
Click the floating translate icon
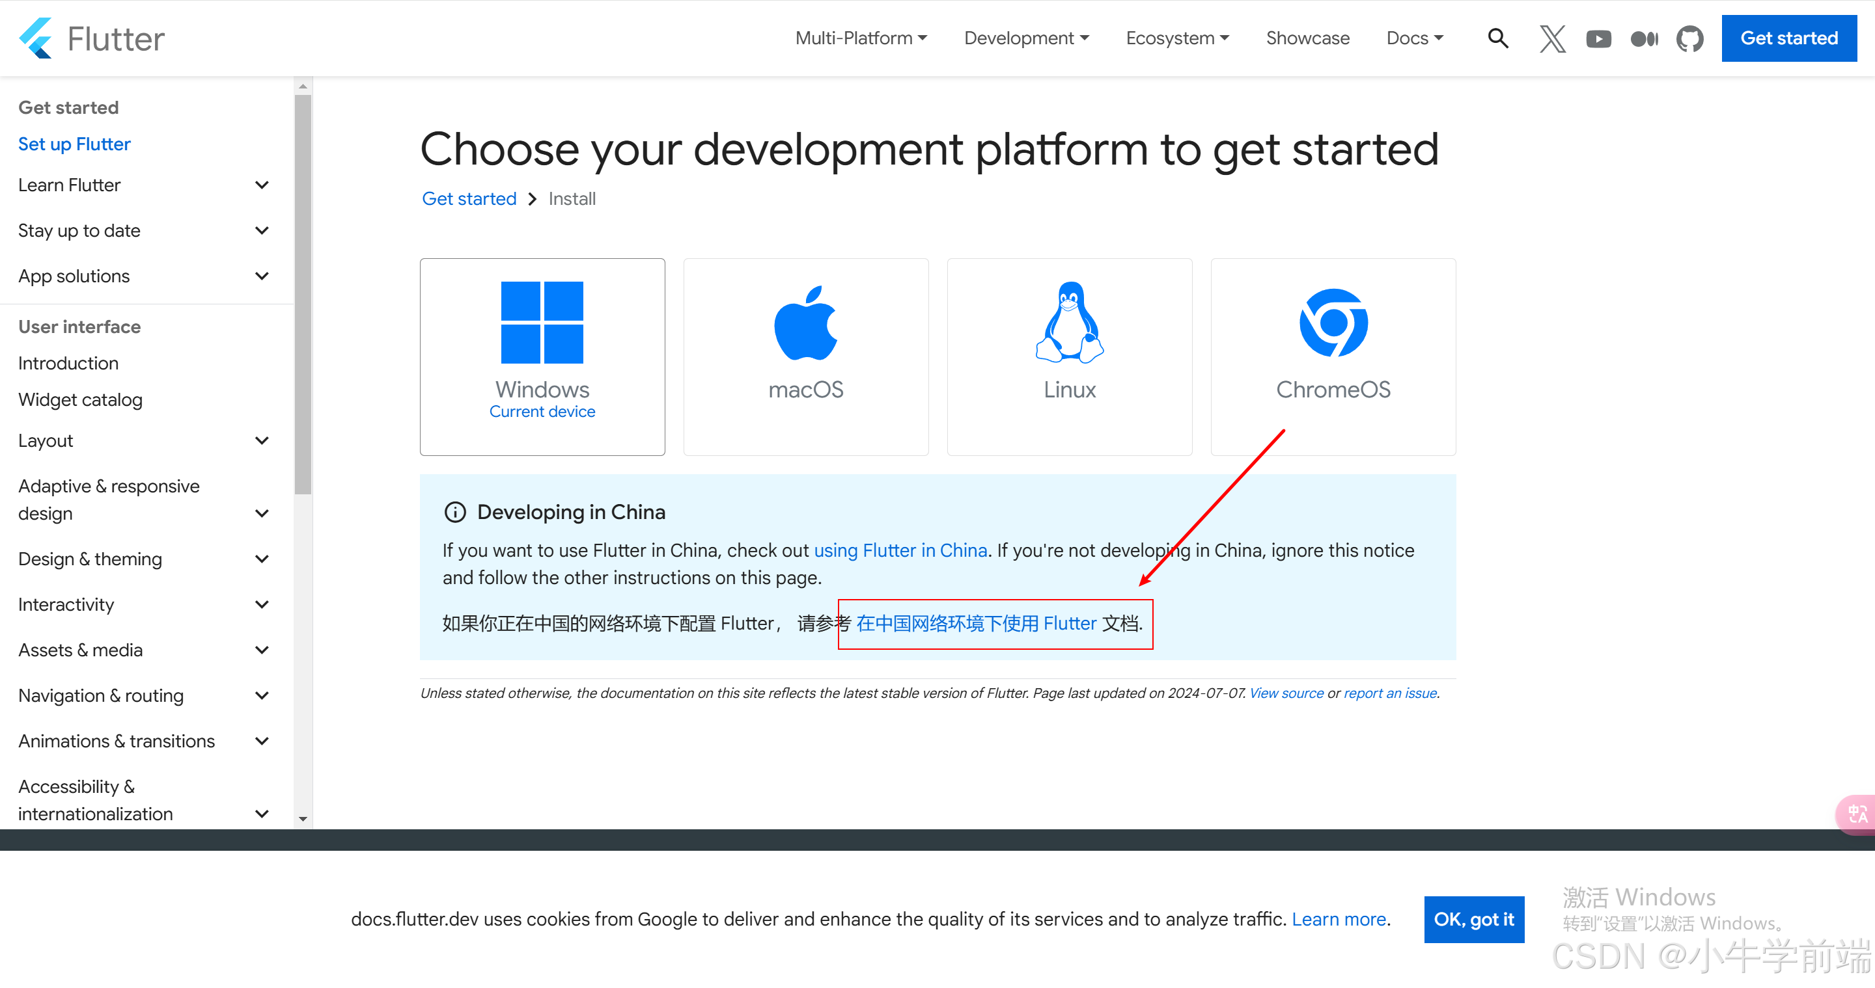1857,814
